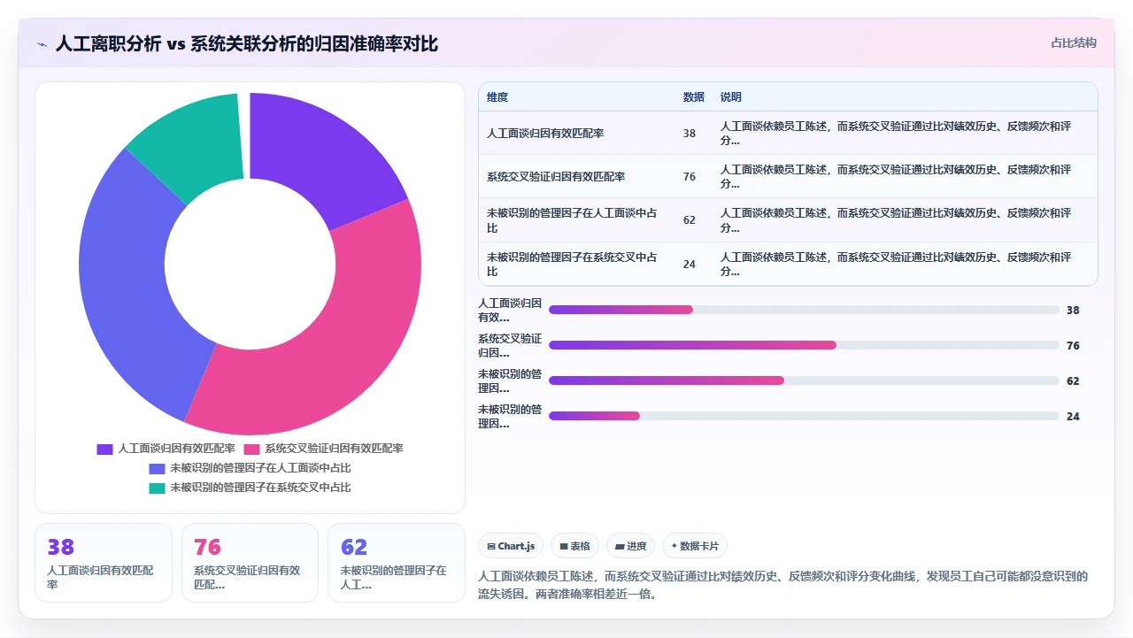Screen dimensions: 1133x638
Task: Select table row 人工面谈归因有效匹配率
Action: click(788, 133)
